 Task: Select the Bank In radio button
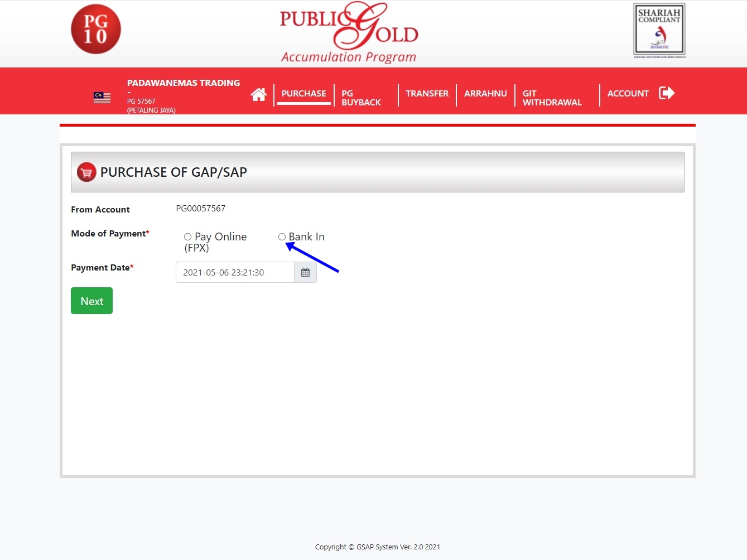pyautogui.click(x=282, y=237)
